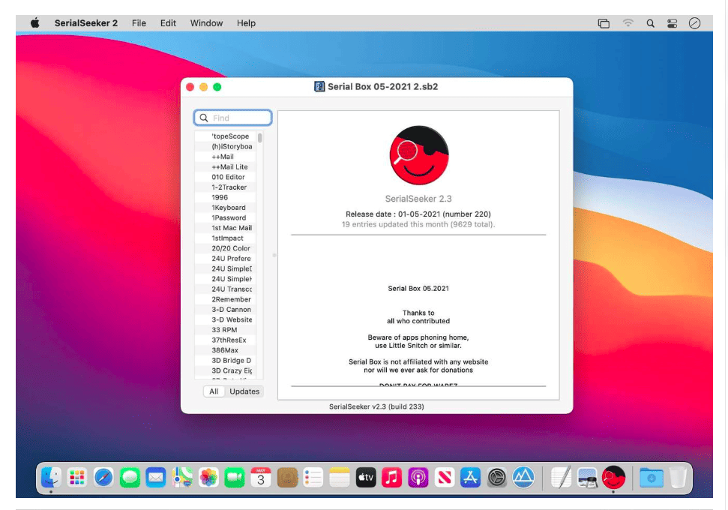
Task: Open Preview in the Dock
Action: 587,478
